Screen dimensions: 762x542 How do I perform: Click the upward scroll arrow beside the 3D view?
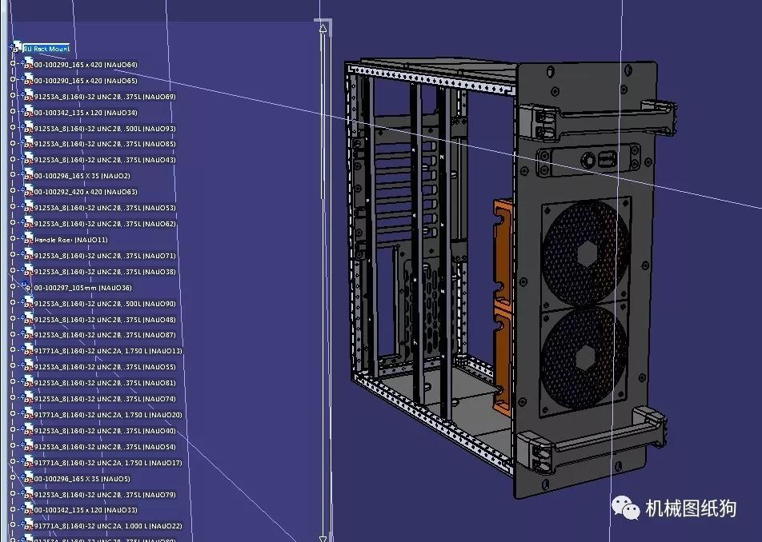(323, 26)
